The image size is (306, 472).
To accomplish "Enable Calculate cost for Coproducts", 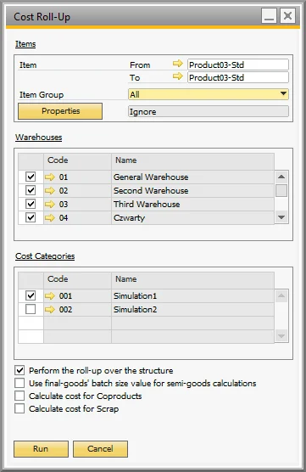I will pos(19,396).
